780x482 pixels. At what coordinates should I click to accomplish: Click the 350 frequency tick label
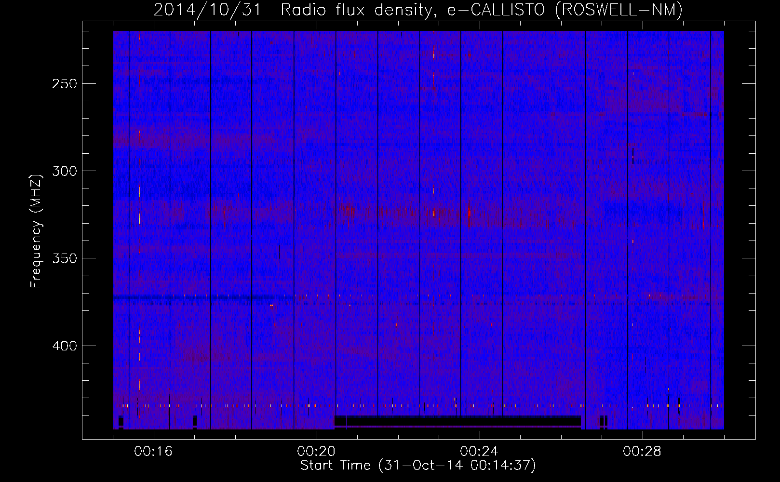tap(65, 258)
